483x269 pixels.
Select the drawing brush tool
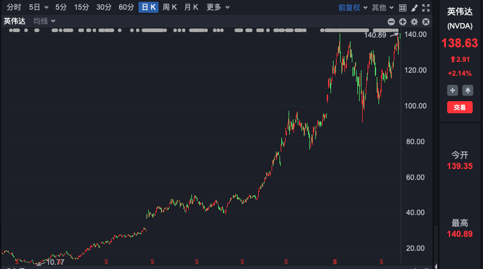pos(414,8)
